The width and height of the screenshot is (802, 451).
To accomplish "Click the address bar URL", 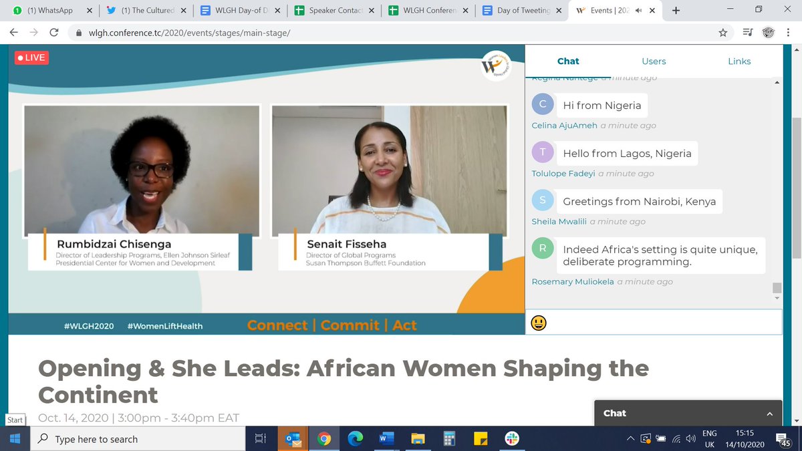I will pos(188,33).
